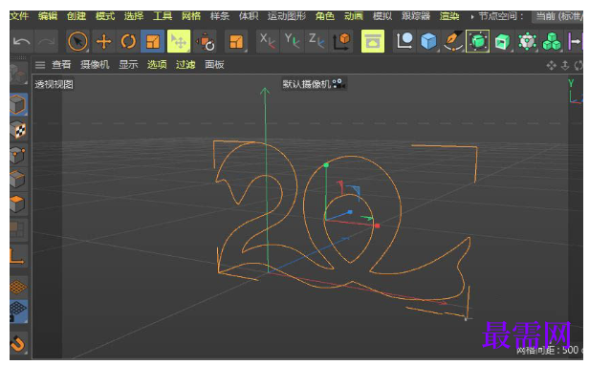Click the orange L-shaped axis icon in the sidebar
This screenshot has height=365, width=589.
(x=17, y=255)
